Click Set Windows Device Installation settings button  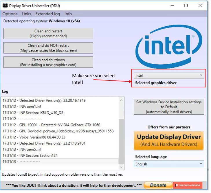click(169, 107)
